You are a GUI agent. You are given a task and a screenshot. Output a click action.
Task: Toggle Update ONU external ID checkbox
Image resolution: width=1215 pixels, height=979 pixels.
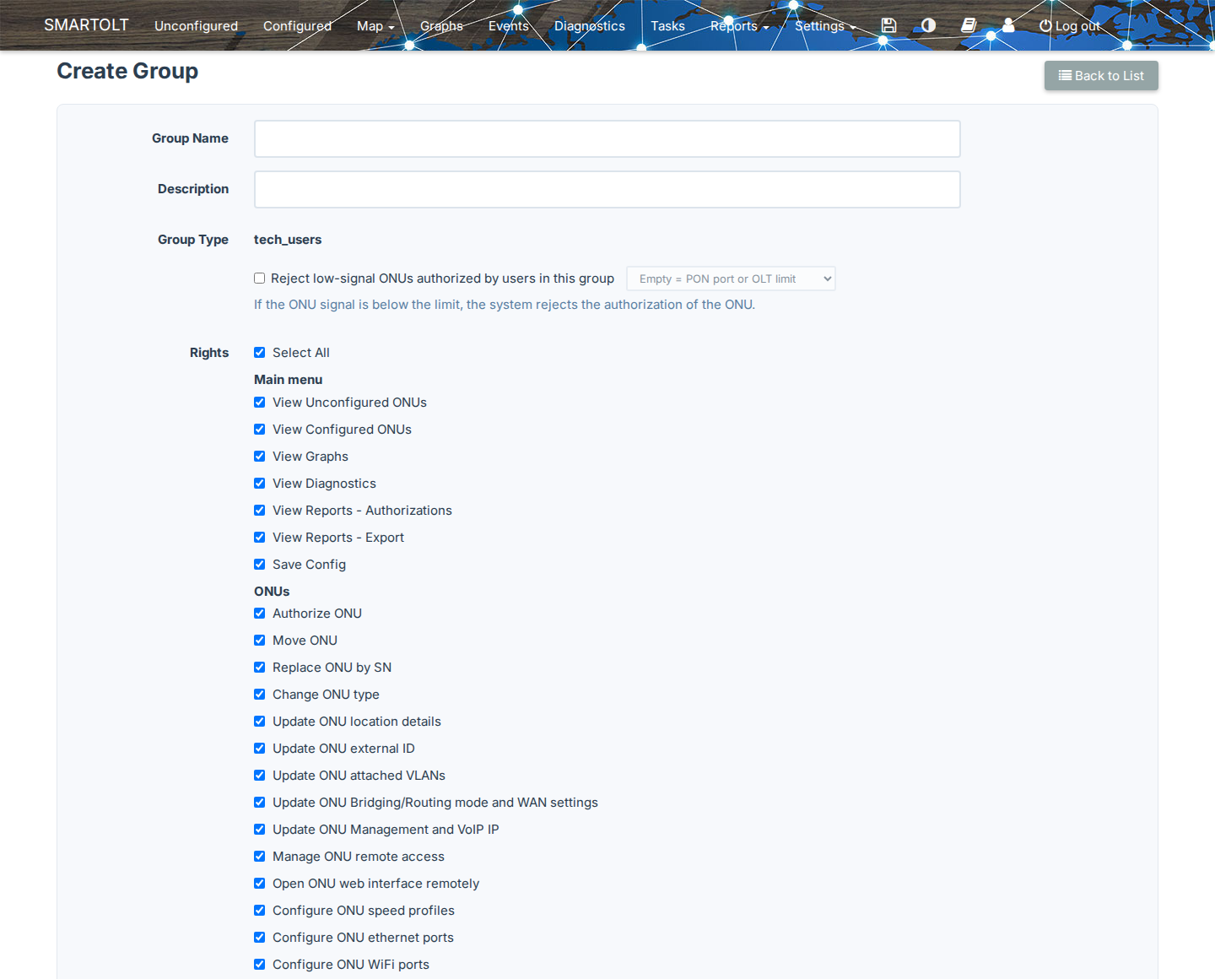(260, 749)
